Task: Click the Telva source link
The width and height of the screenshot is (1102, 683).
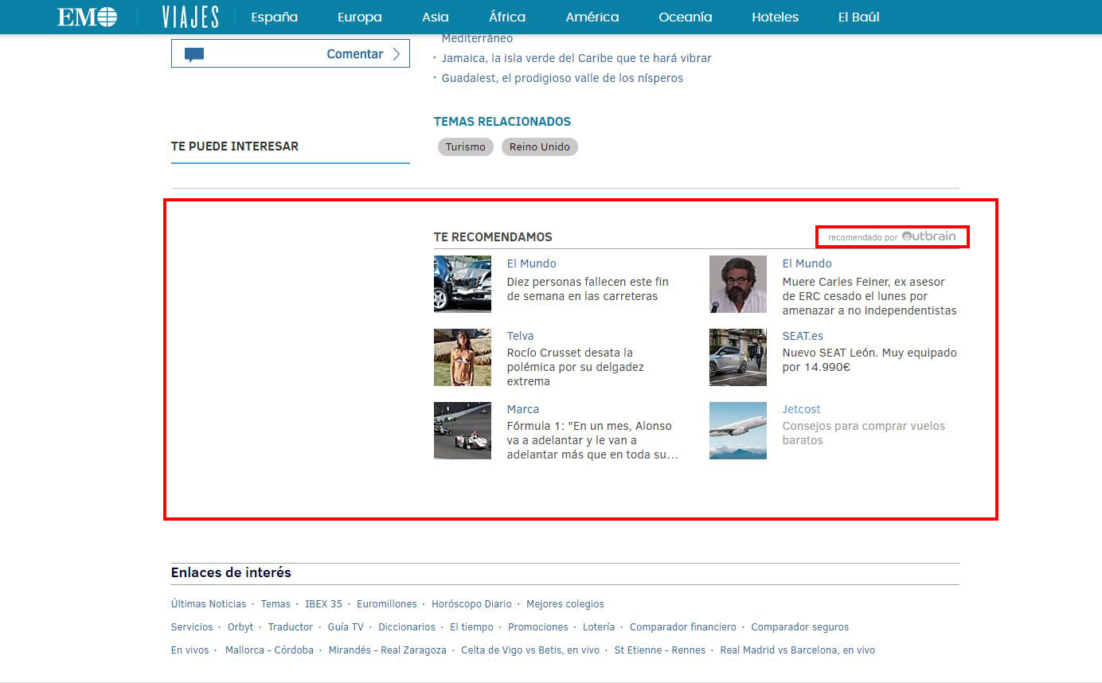Action: click(x=521, y=336)
